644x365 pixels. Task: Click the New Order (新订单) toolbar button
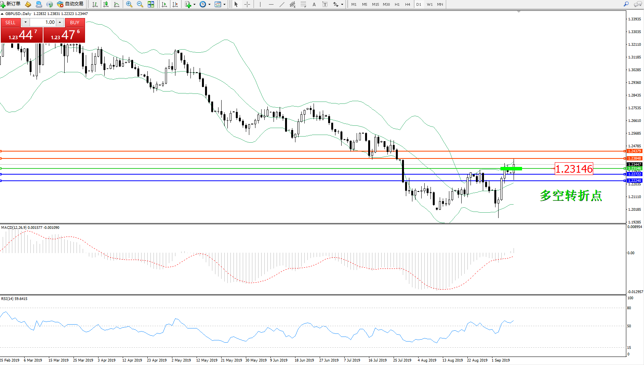(x=10, y=4)
